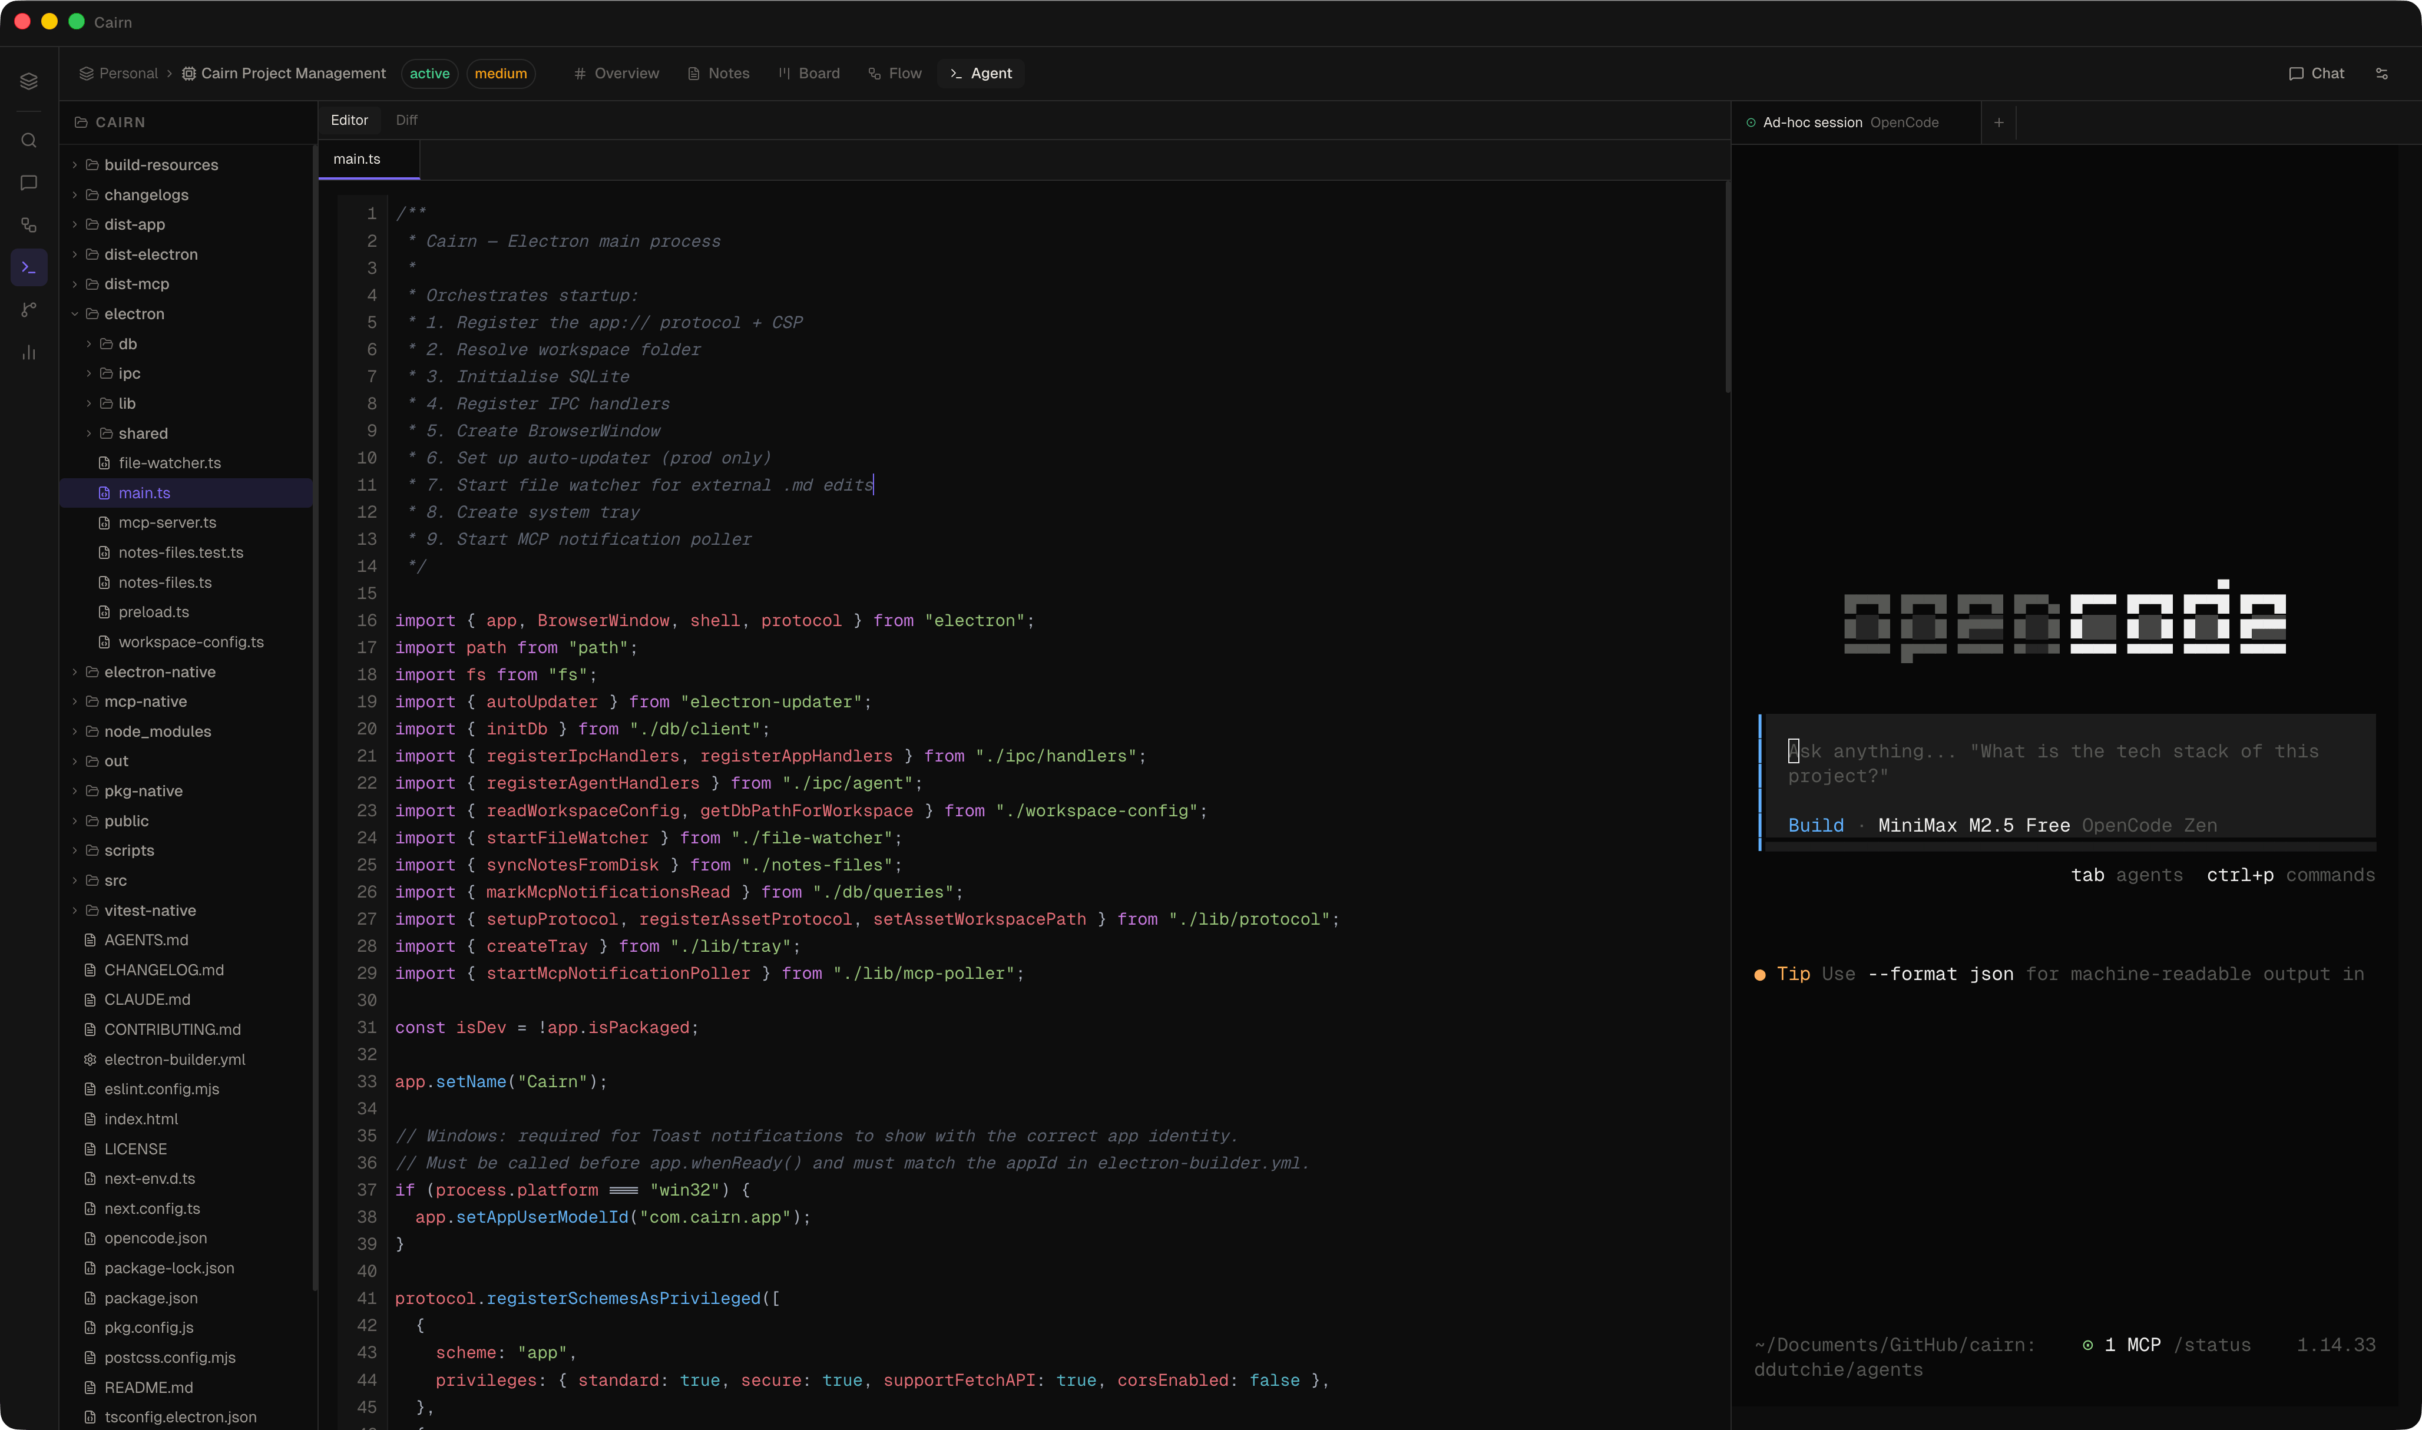Image resolution: width=2422 pixels, height=1430 pixels.
Task: Select the Editor view tab
Action: 350,120
